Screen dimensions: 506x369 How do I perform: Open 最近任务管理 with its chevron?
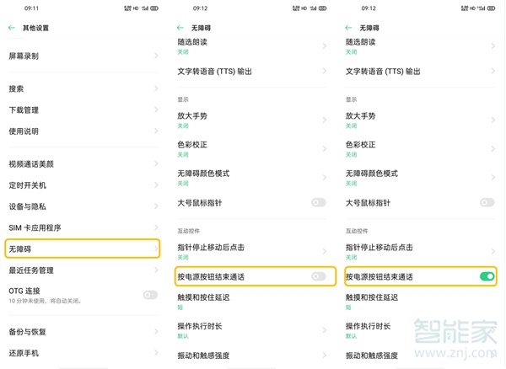156,270
